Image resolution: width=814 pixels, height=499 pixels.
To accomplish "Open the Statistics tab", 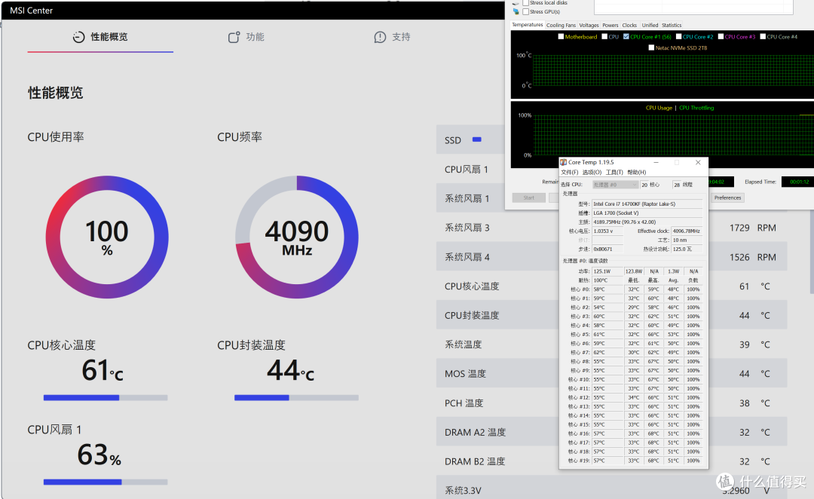I will tap(672, 25).
